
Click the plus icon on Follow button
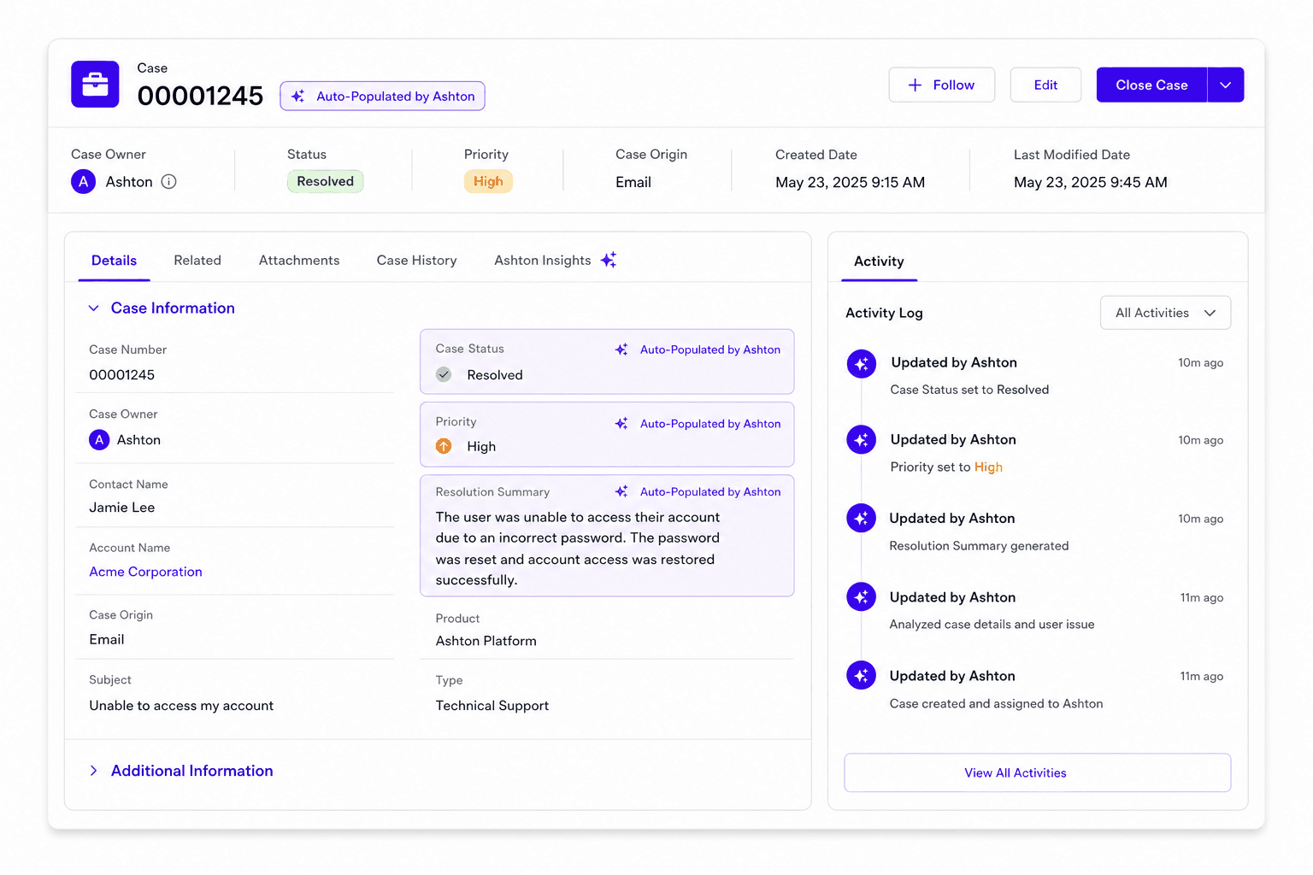pyautogui.click(x=915, y=85)
